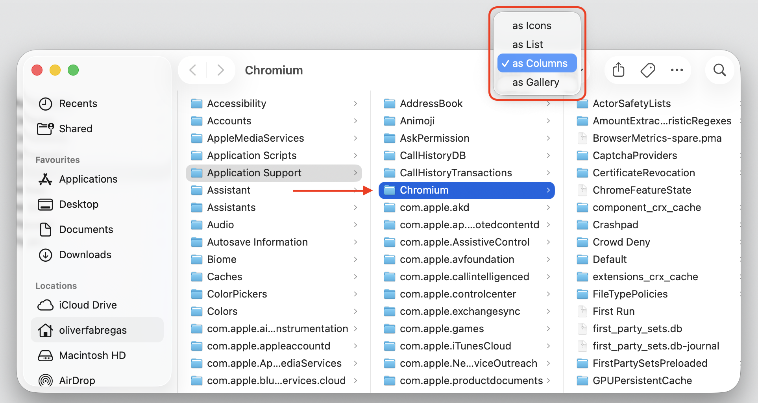
Task: Select com.apple.iTunesCloud folder
Action: coord(466,346)
